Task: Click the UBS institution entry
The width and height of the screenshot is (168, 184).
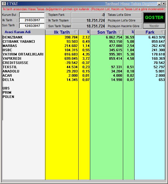Action: 6,88
